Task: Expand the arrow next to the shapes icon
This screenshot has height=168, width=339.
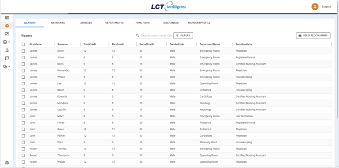Action: pyautogui.click(x=9, y=66)
